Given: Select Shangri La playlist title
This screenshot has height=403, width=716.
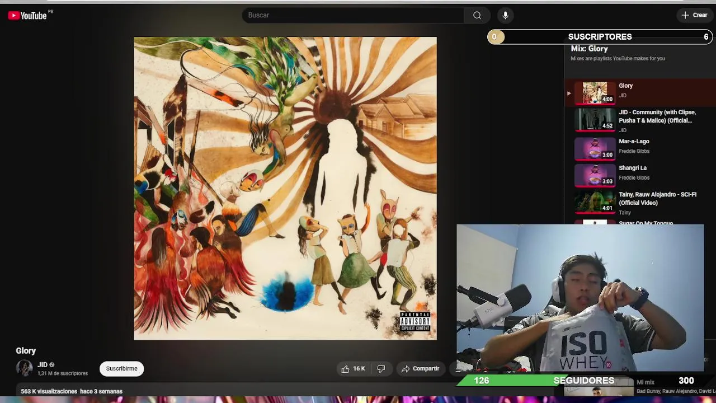Looking at the screenshot, I should pyautogui.click(x=633, y=168).
